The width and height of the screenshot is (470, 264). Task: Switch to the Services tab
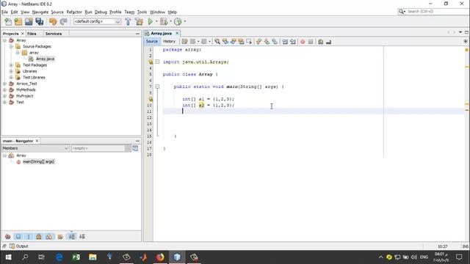[54, 34]
